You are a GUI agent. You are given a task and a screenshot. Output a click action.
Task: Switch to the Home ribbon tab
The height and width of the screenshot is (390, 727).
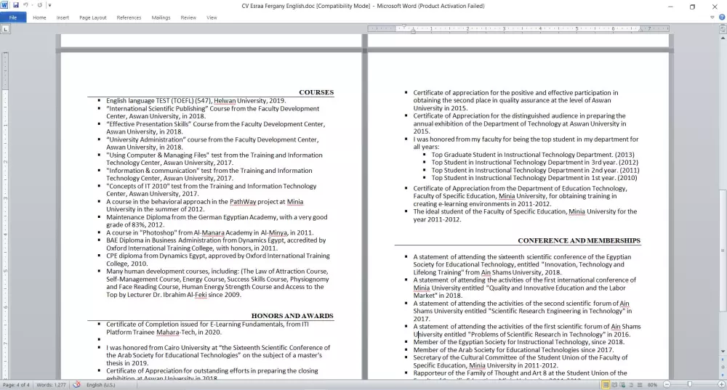point(39,17)
